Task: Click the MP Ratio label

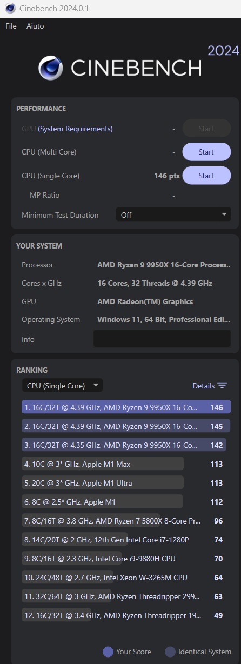Action: 45,195
